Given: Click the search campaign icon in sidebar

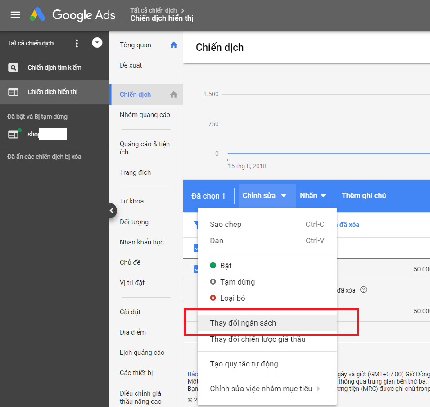Looking at the screenshot, I should click(x=14, y=68).
